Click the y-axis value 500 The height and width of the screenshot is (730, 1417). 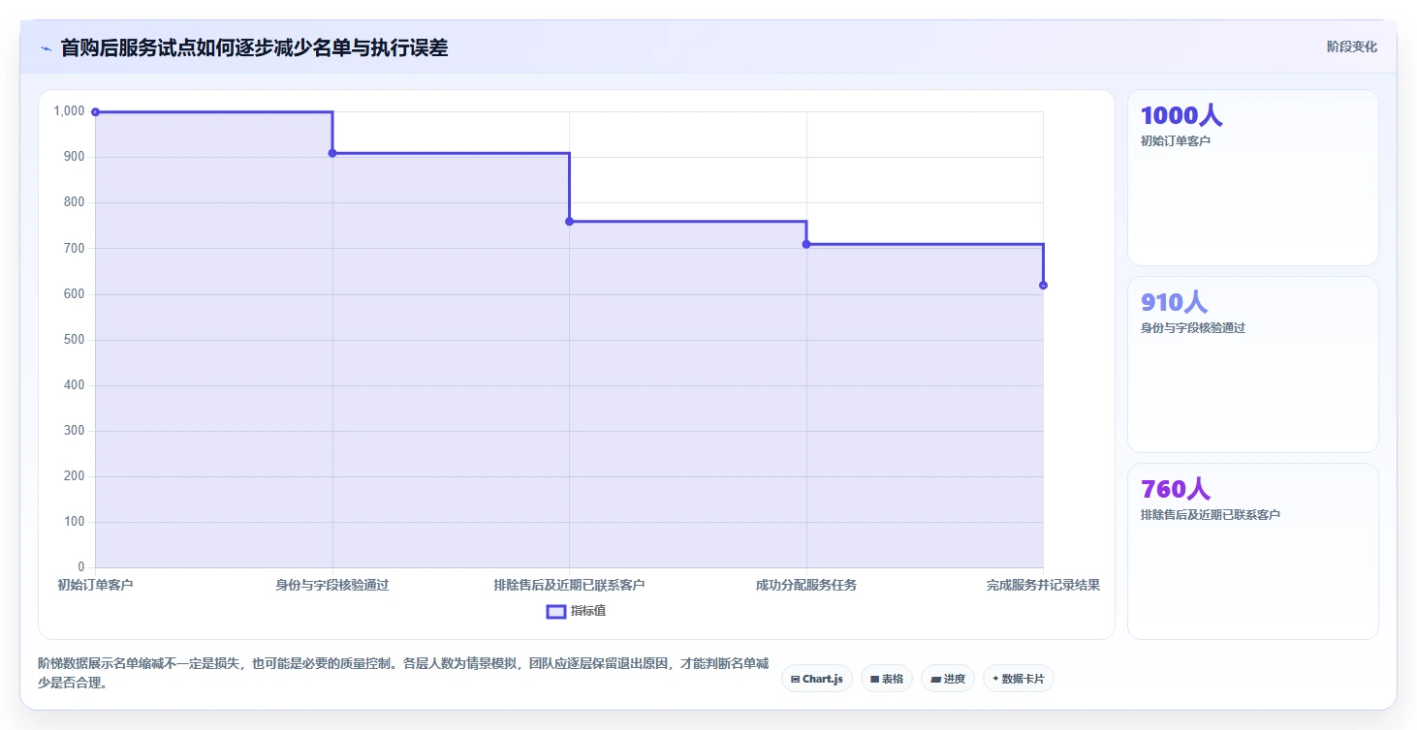[x=75, y=340]
